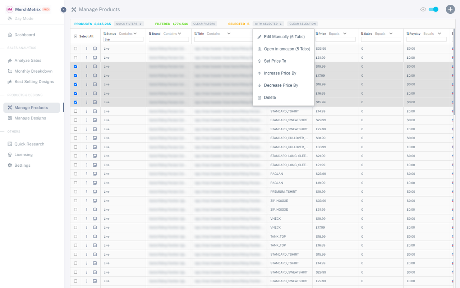Viewport: 460px width, 288px height.
Task: Toggle the blue switch in the top bar
Action: (x=433, y=9)
